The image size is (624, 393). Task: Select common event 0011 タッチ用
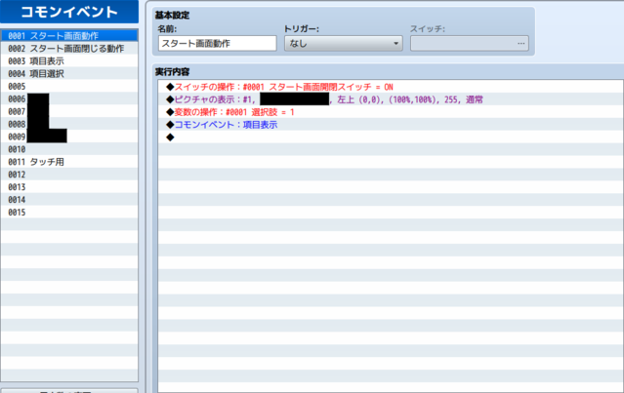click(69, 162)
